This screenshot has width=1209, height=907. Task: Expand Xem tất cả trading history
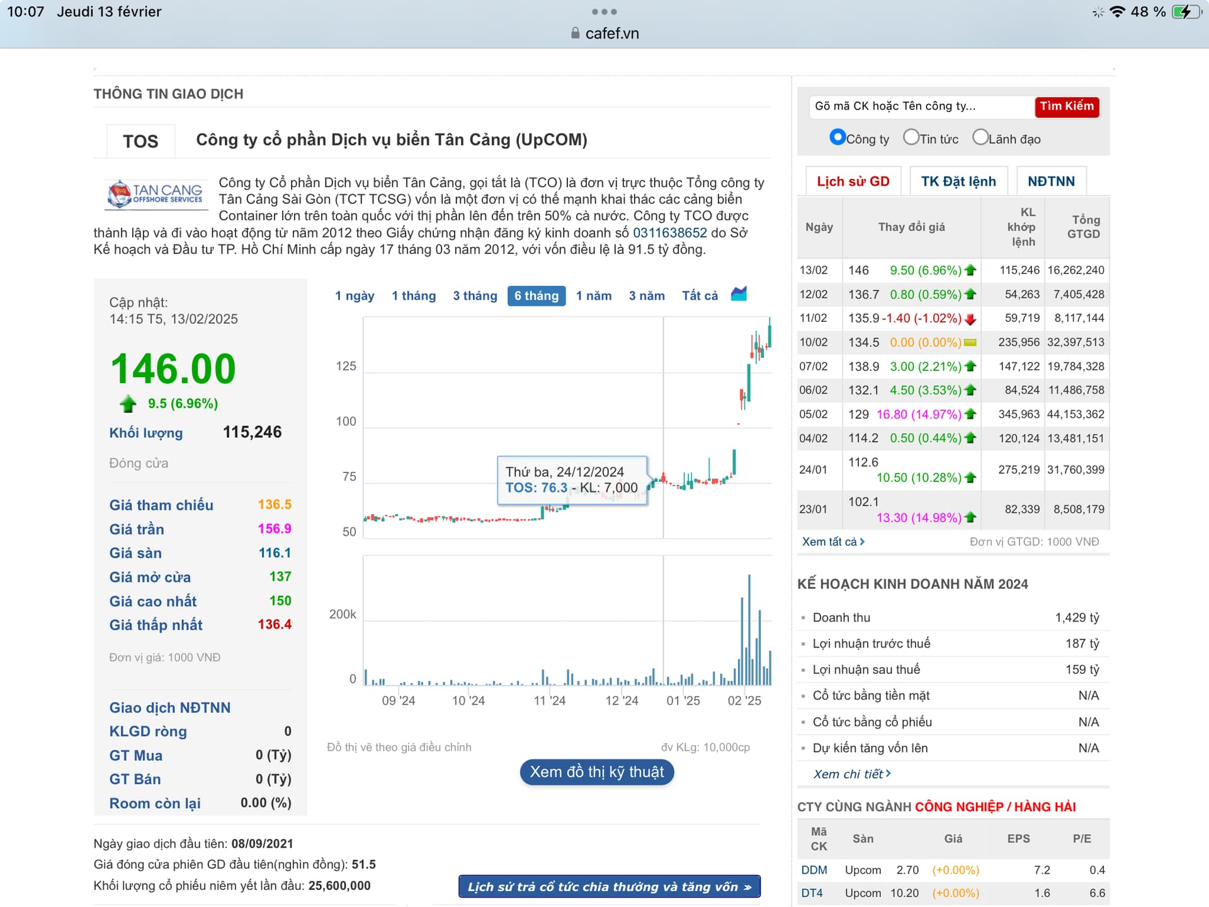point(832,542)
